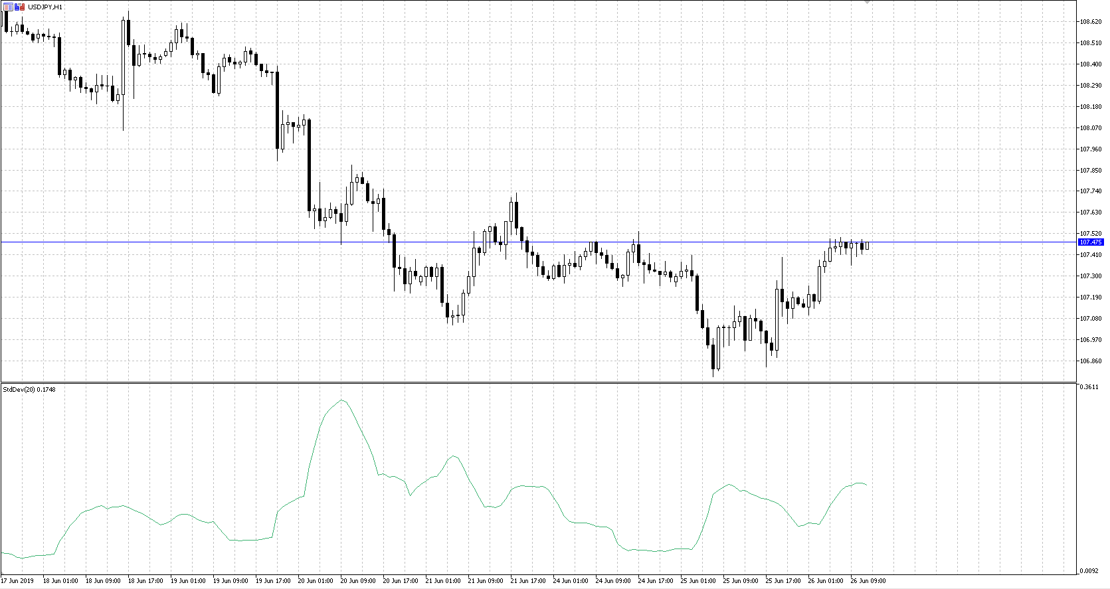
Task: Click the USDJPY,H1 chart title
Action: point(45,7)
